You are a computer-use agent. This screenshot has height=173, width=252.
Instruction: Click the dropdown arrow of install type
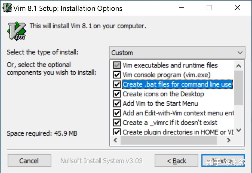click(x=240, y=53)
